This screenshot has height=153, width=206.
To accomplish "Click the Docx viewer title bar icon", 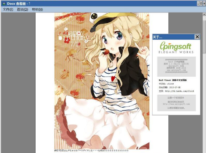I will coord(4,4).
